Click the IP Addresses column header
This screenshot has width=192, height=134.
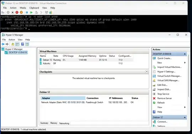(x=116, y=98)
